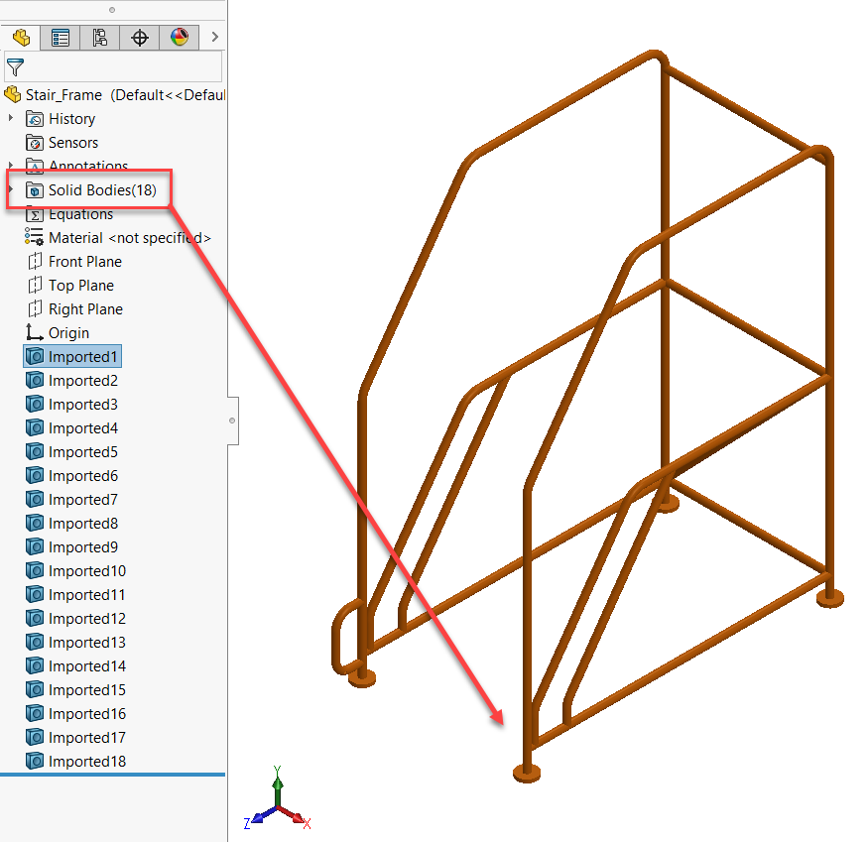
Task: Click the tree filter funnel icon
Action: coord(15,67)
